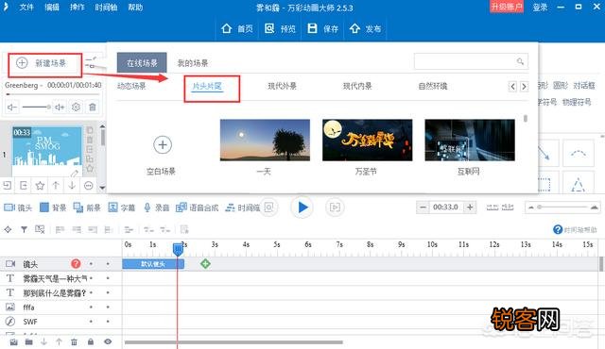Click play-from-current-position button
Image resolution: width=605 pixels, height=349 pixels.
coord(335,208)
